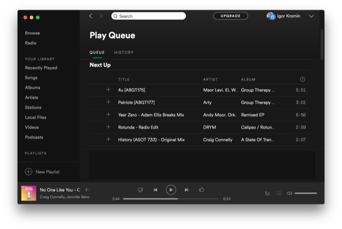Open artist Maor Levi, EL W..
This screenshot has height=229, width=342.
220,90
